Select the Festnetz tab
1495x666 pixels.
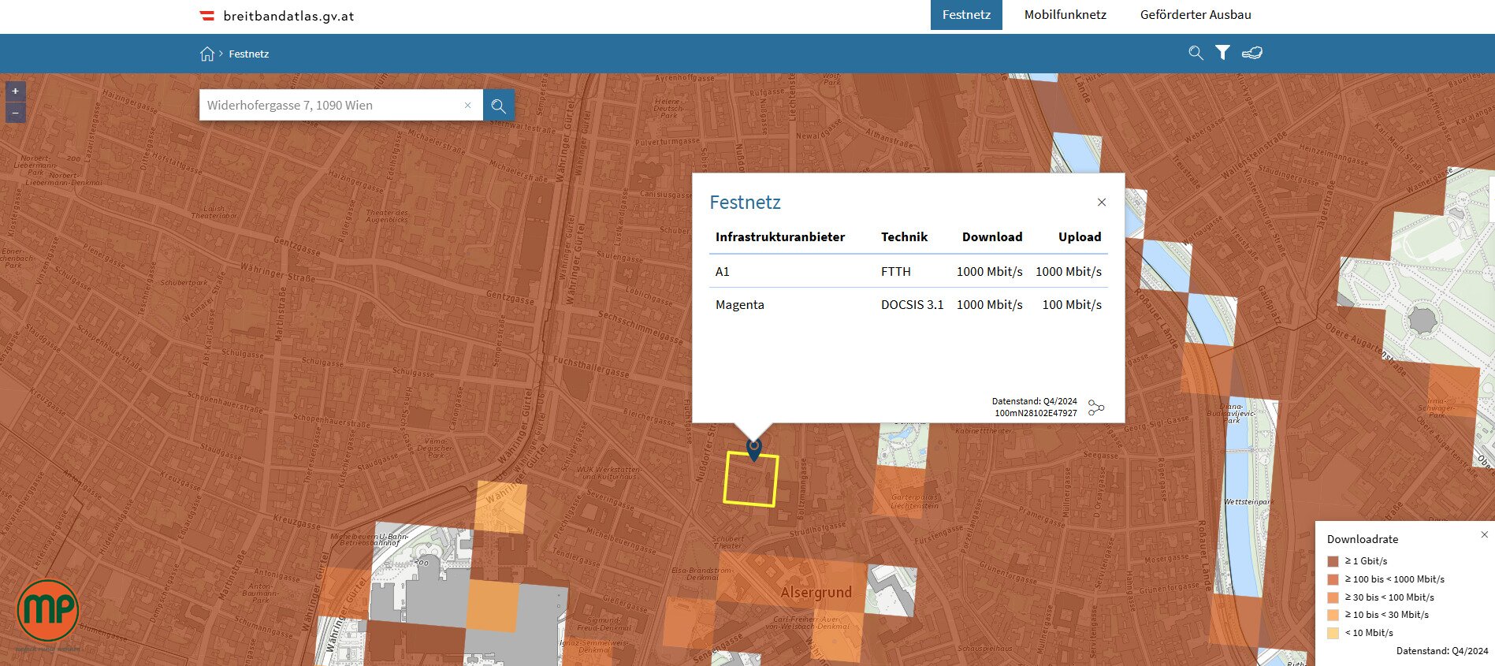tap(966, 15)
